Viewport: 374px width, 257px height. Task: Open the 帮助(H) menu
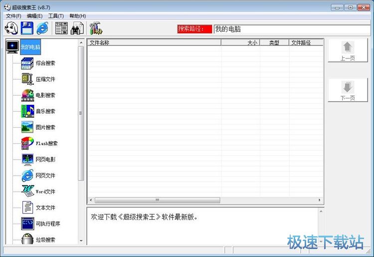(77, 16)
